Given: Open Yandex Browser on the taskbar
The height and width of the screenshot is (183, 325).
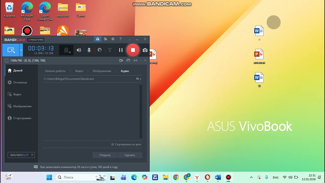Looking at the screenshot, I should tap(197, 177).
